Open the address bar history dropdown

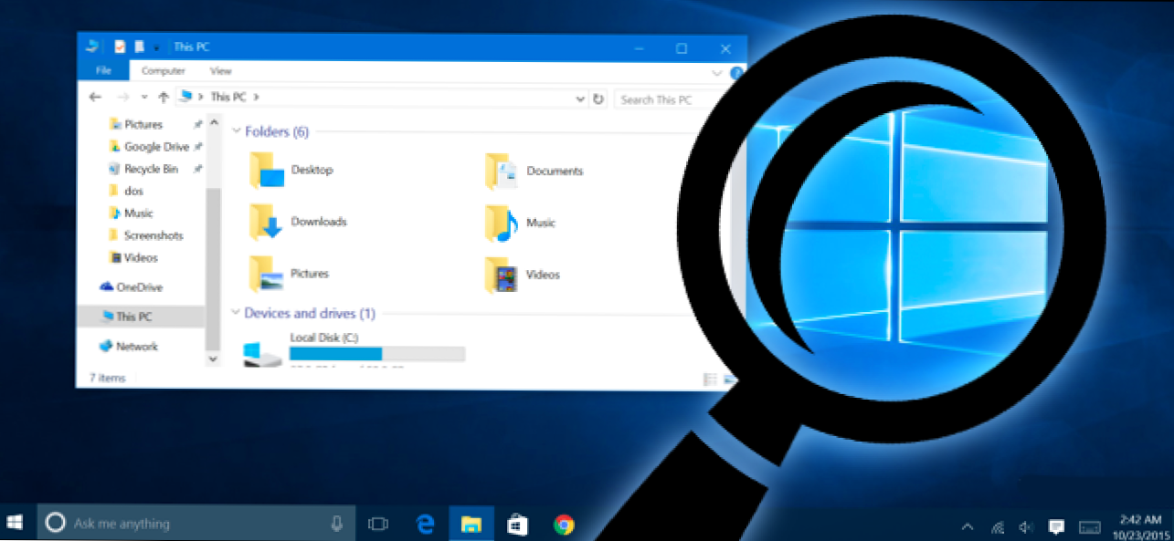tap(580, 99)
